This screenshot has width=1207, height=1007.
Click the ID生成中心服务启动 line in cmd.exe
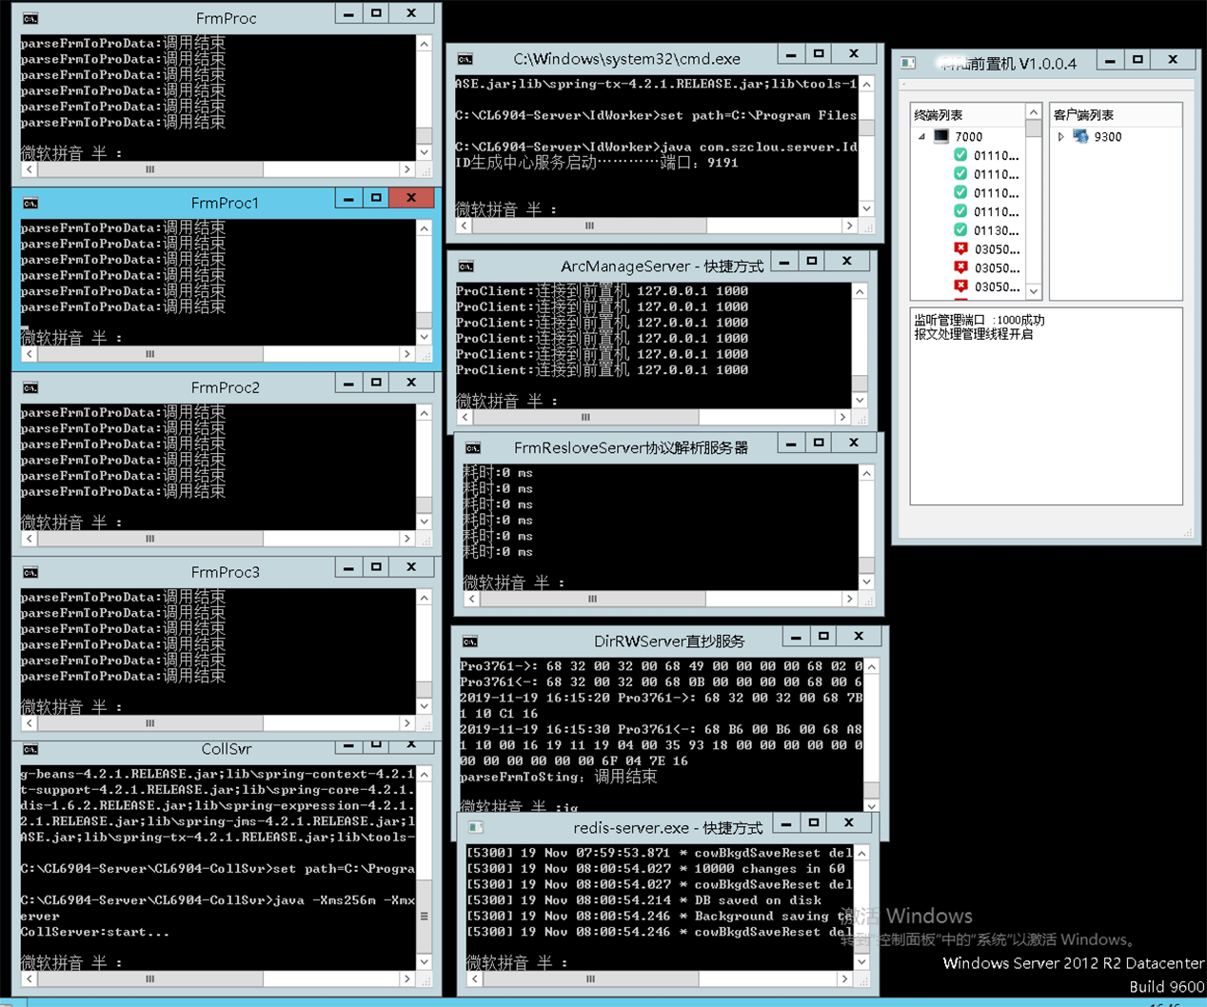point(597,163)
